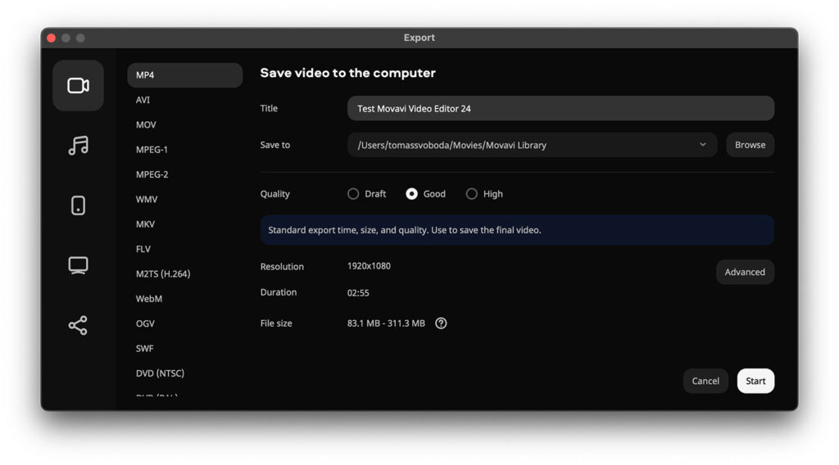Choose the MP4 format
The height and width of the screenshot is (465, 839).
click(x=184, y=75)
